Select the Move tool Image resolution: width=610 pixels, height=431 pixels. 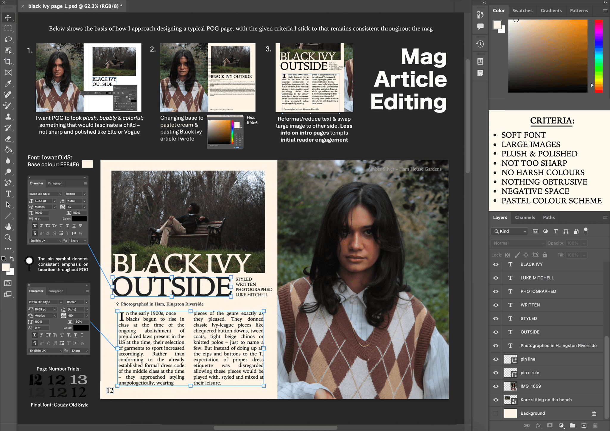[8, 18]
